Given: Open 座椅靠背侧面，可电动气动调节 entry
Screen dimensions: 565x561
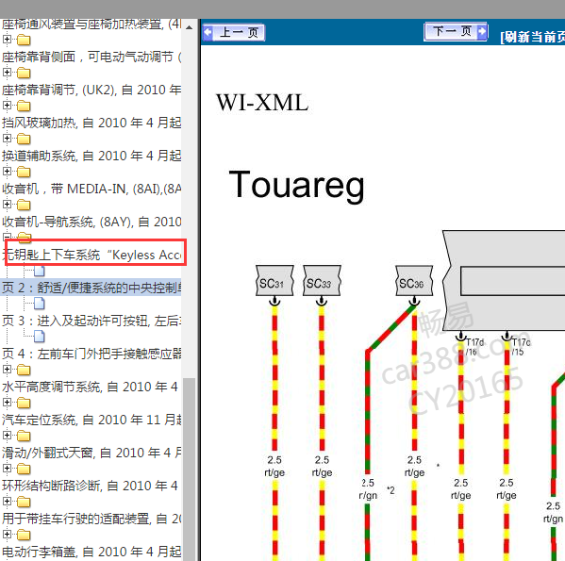Looking at the screenshot, I should (x=91, y=57).
